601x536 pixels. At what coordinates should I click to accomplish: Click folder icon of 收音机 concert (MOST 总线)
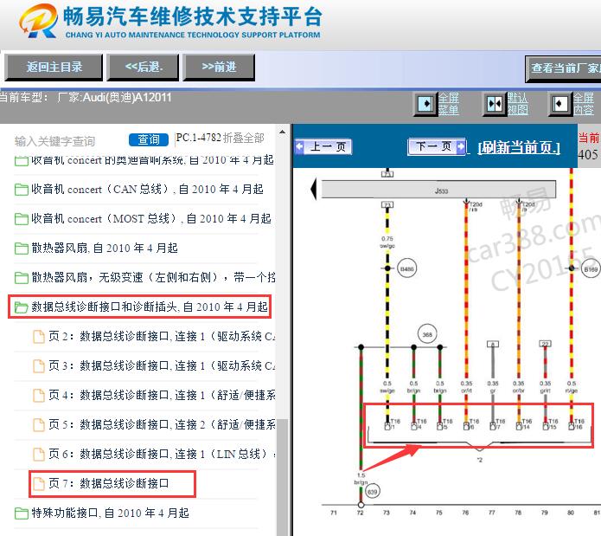pos(21,219)
